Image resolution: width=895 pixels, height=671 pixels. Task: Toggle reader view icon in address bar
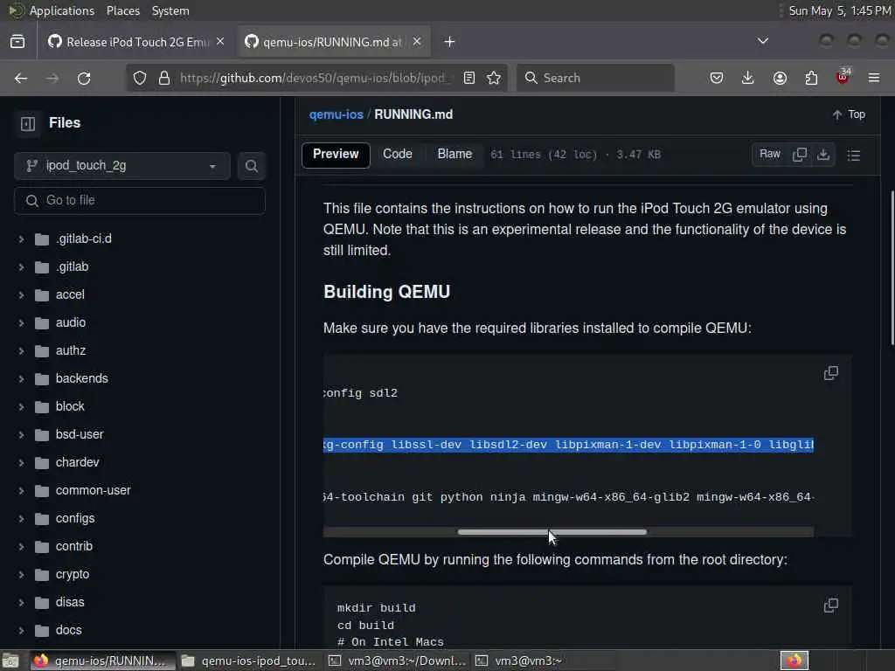click(469, 78)
